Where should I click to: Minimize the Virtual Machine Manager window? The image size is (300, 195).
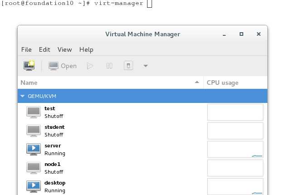[x=224, y=34]
